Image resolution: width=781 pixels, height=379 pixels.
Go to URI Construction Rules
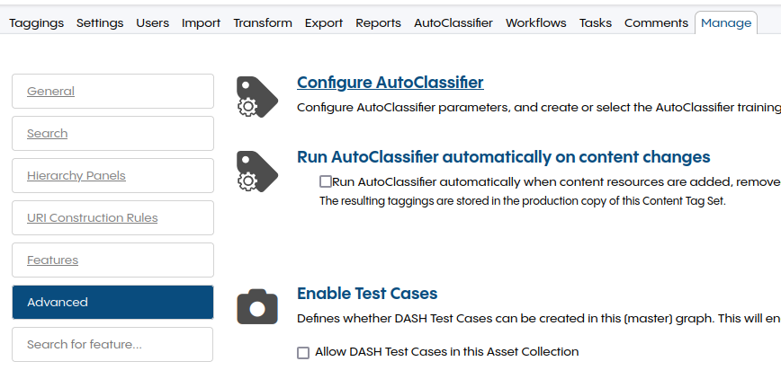tap(92, 218)
